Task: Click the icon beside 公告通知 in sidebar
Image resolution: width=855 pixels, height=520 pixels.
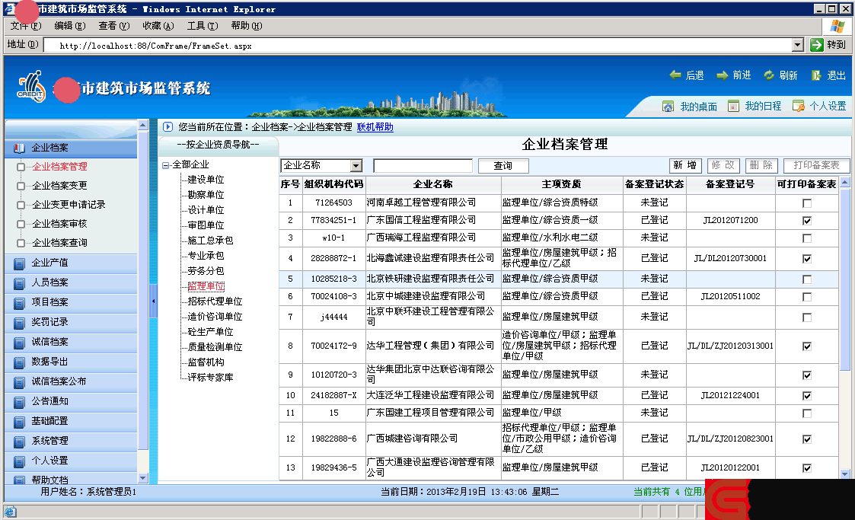Action: [19, 403]
